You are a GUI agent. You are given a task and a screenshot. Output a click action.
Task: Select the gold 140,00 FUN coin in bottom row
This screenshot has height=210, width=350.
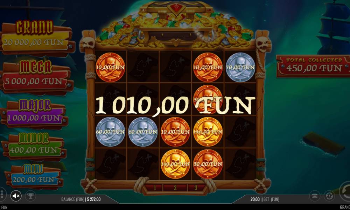point(175,164)
